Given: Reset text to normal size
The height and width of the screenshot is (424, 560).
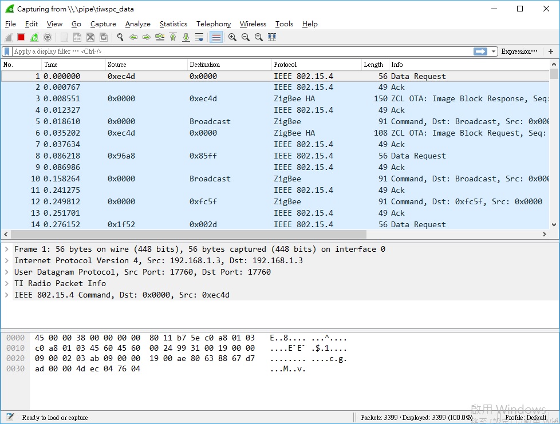Looking at the screenshot, I should 259,37.
